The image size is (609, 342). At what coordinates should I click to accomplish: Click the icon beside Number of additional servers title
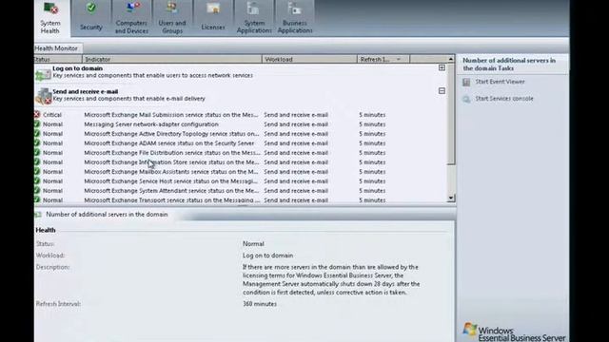(38, 215)
